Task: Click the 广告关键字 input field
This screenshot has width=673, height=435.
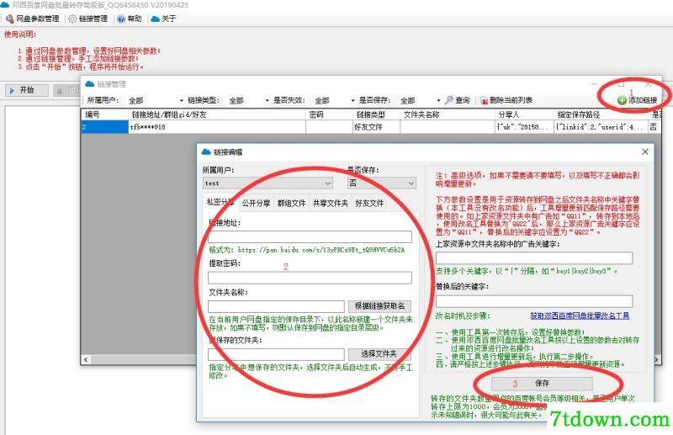Action: 534,258
